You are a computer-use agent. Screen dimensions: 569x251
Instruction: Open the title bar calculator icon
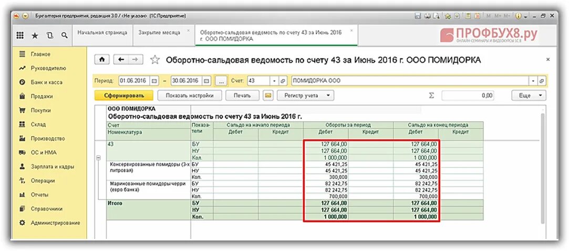[x=469, y=16]
